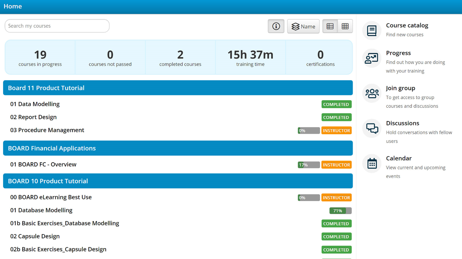Open Progress link text

pyautogui.click(x=398, y=53)
